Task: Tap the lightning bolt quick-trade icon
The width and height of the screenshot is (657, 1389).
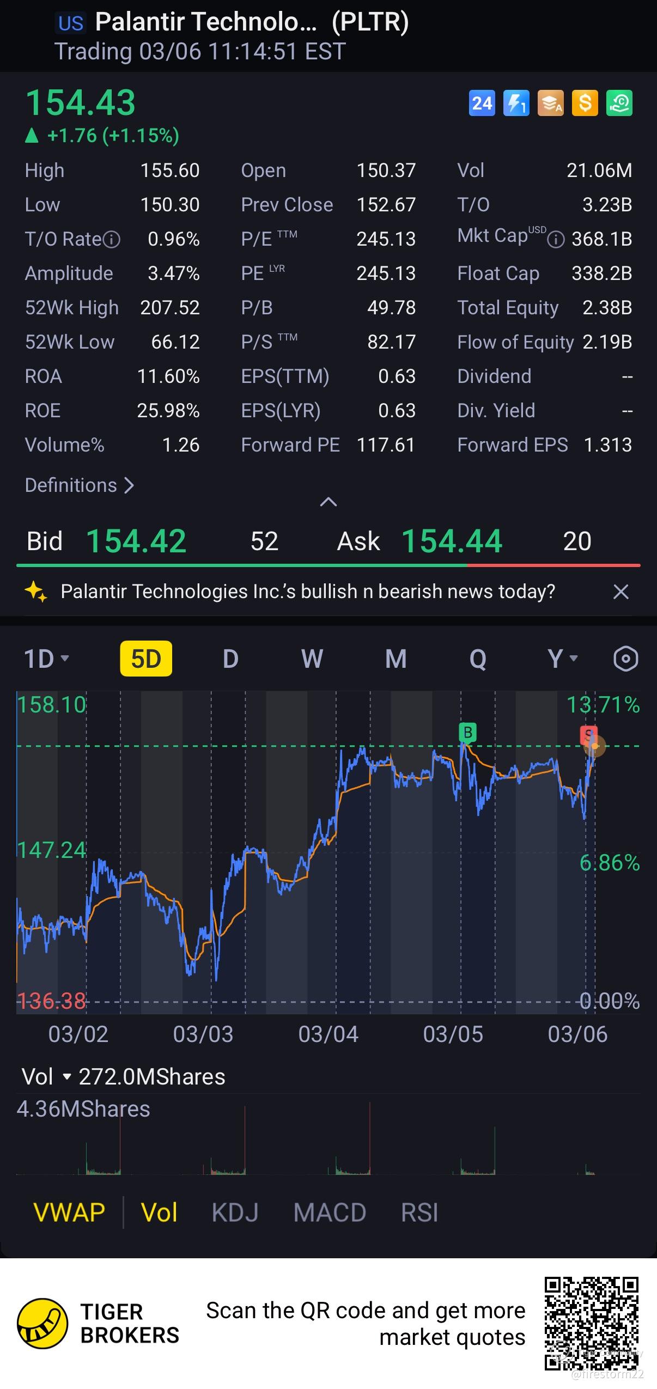Action: 516,103
